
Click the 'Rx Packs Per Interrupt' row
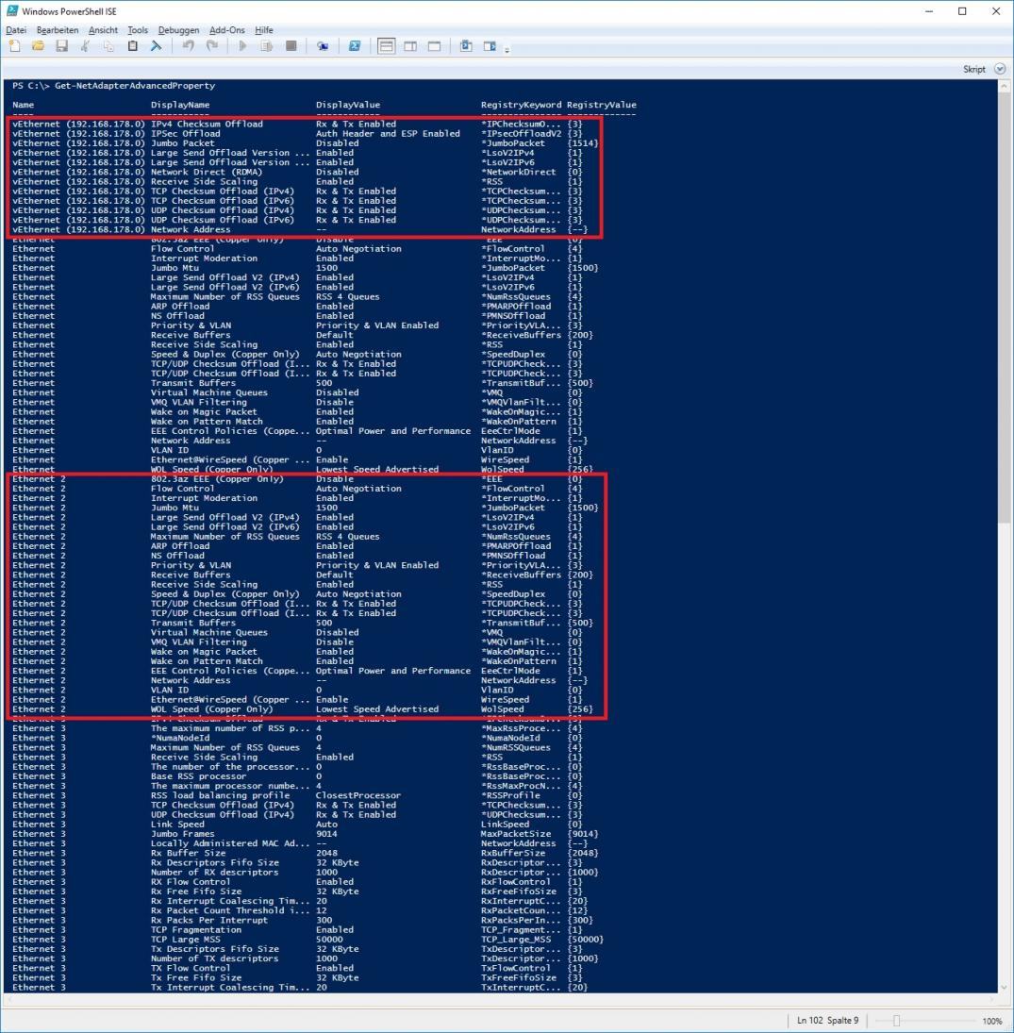click(208, 921)
